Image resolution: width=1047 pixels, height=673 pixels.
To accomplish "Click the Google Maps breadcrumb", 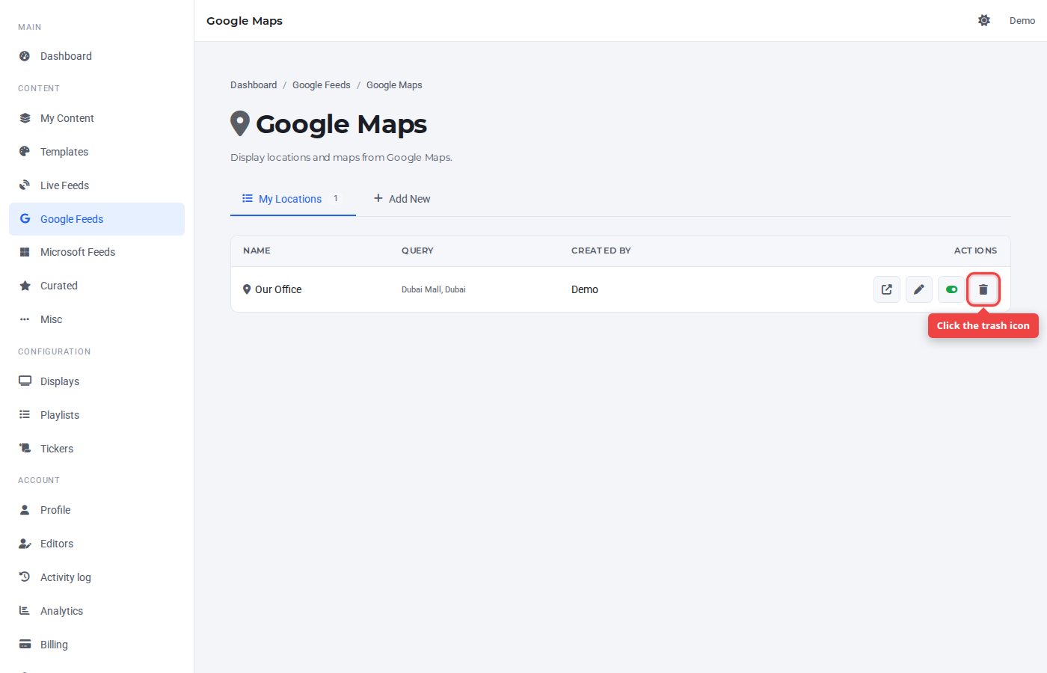I will 394,85.
